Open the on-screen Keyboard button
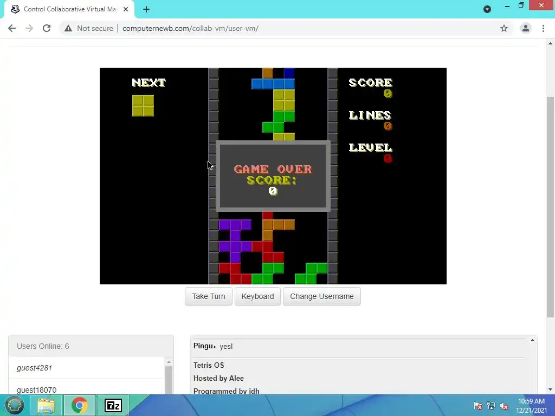The image size is (555, 416). 257,296
